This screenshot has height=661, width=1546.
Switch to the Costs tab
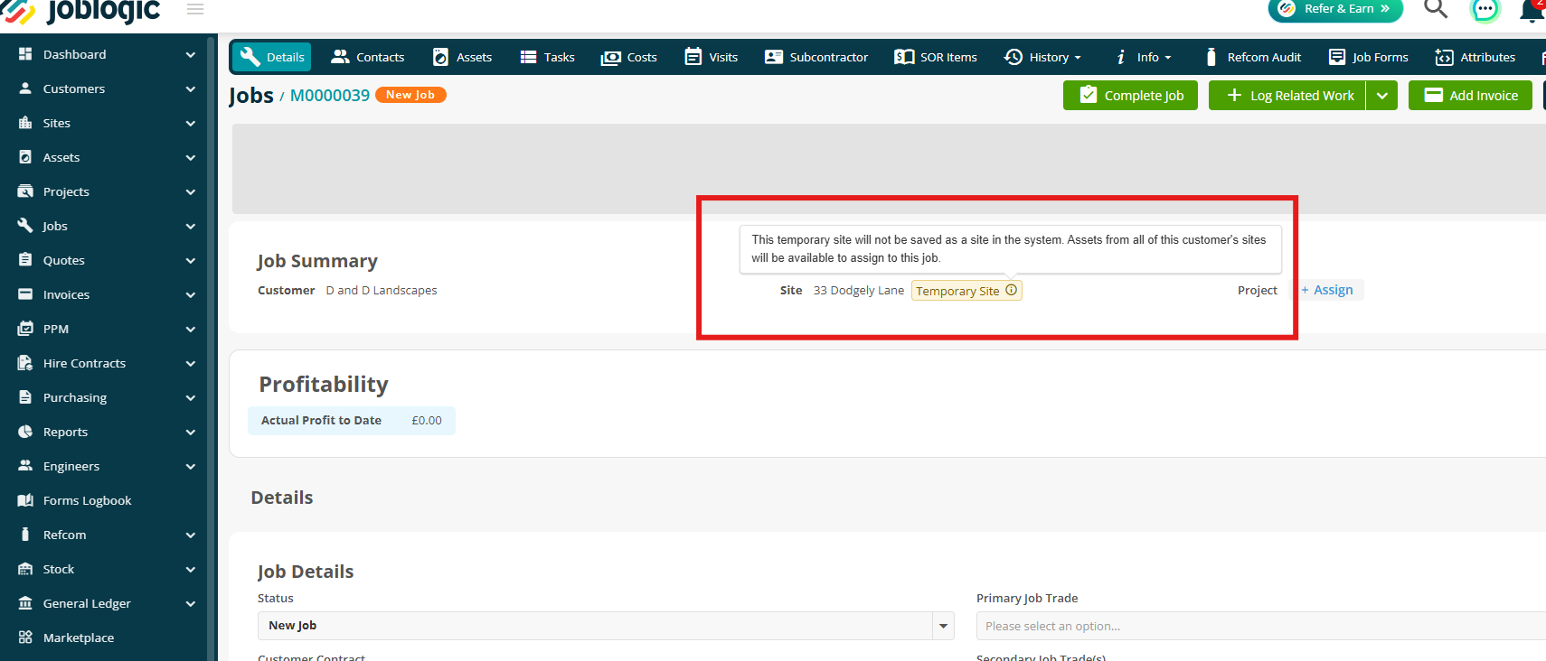[629, 57]
